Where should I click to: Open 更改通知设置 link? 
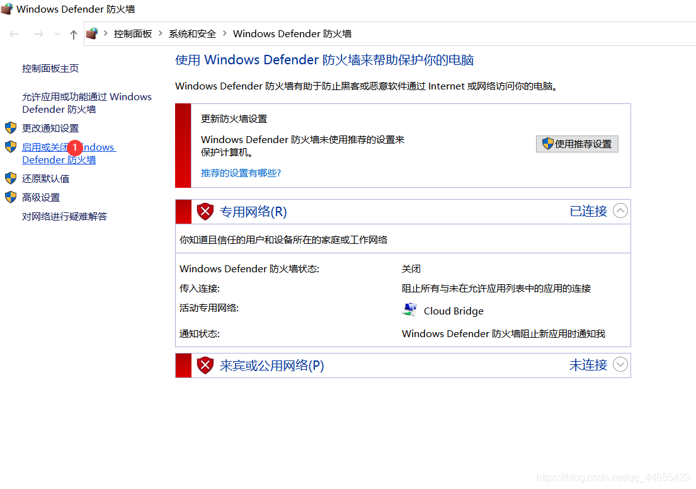click(50, 129)
